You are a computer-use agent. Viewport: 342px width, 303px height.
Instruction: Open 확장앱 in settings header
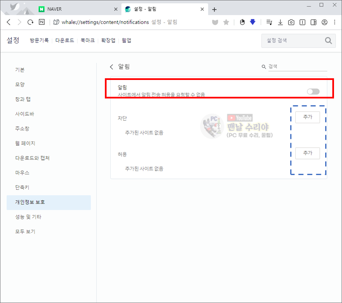click(108, 40)
